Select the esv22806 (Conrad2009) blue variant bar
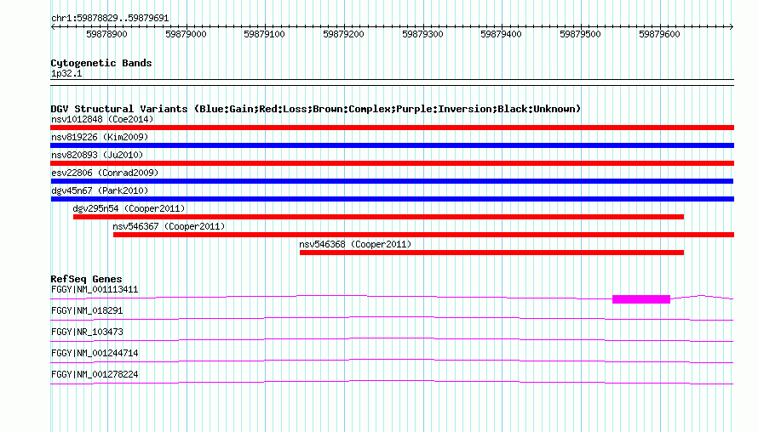Screen dimensions: 758x432 [x=392, y=181]
